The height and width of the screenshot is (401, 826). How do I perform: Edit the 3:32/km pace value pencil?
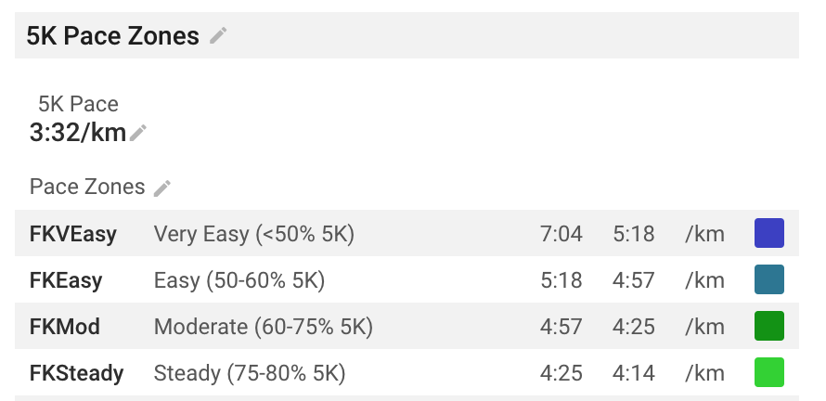pos(138,133)
